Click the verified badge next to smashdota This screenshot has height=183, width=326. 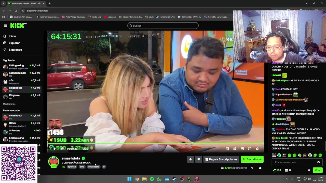click(x=83, y=158)
